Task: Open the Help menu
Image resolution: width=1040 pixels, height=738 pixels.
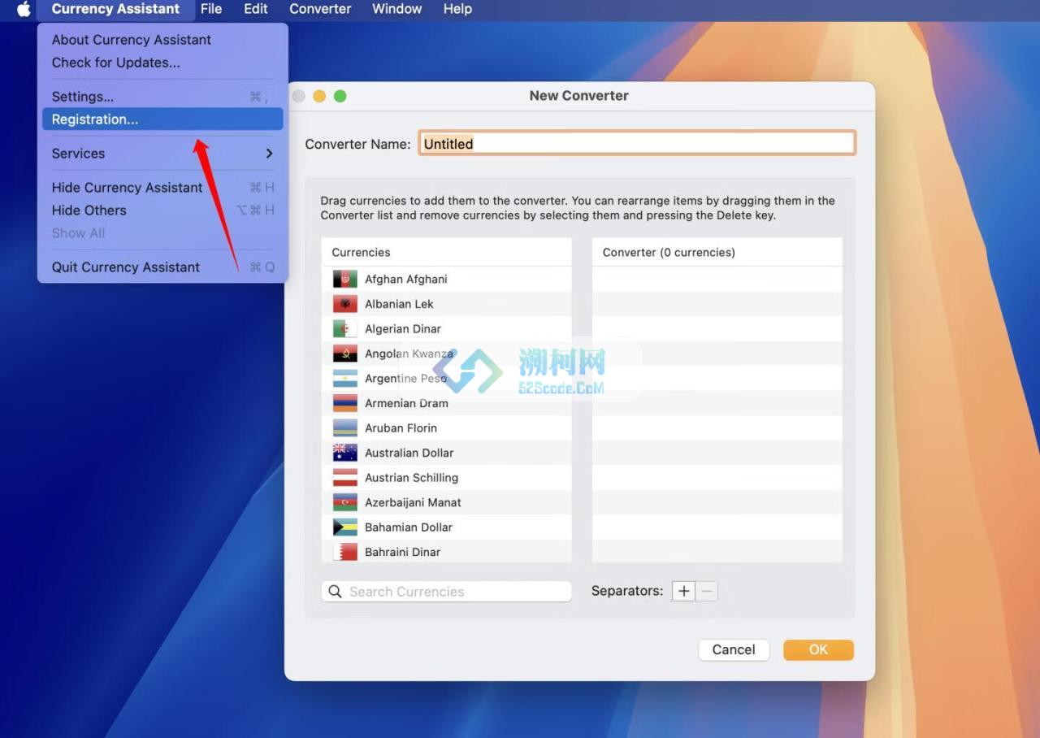Action: point(457,9)
